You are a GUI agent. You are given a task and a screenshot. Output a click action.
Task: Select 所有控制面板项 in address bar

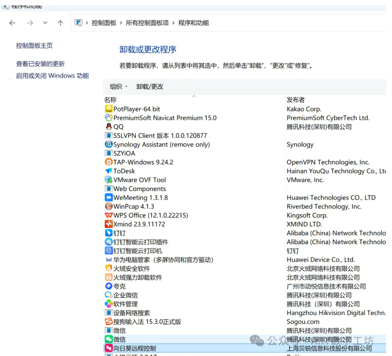147,23
